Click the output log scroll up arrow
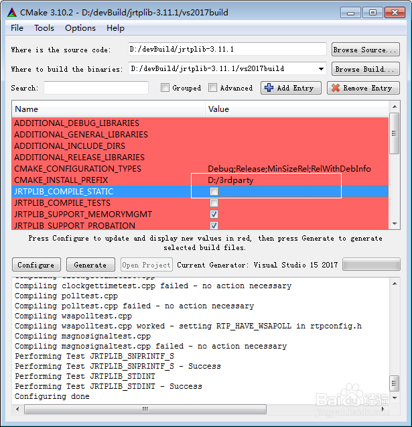Screen dimensions: 412x427 click(395, 284)
